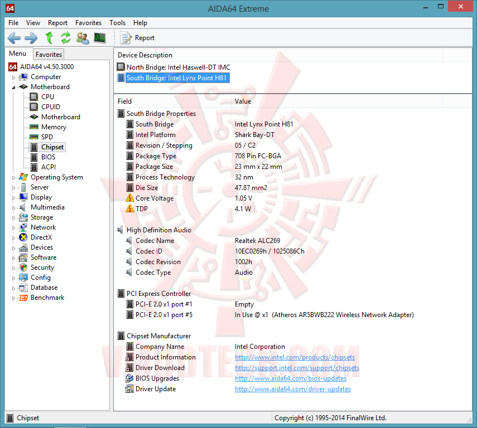Open the intel.com/products/chipsets link
This screenshot has width=477, height=428.
[295, 357]
